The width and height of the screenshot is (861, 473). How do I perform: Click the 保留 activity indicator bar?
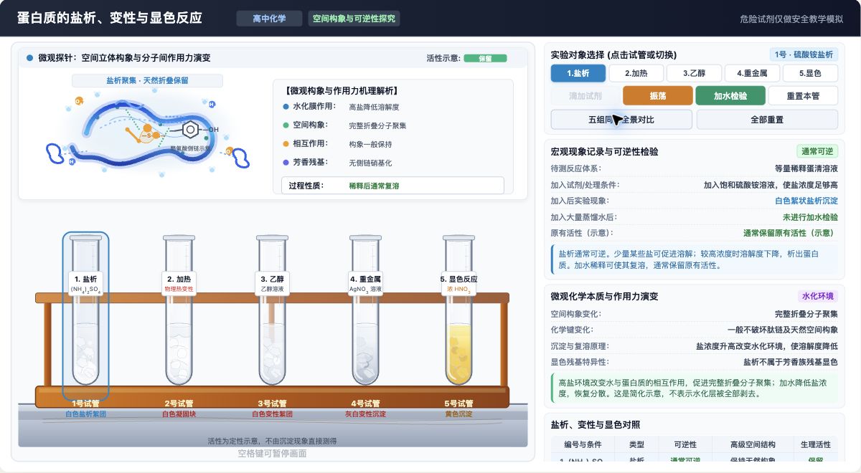(485, 59)
